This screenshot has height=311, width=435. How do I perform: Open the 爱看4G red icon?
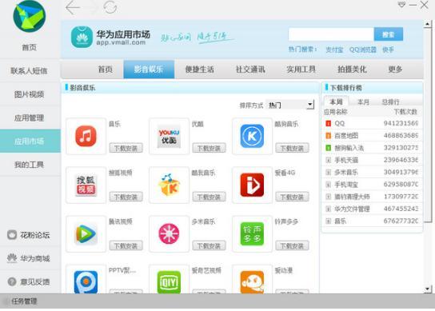pyautogui.click(x=252, y=185)
